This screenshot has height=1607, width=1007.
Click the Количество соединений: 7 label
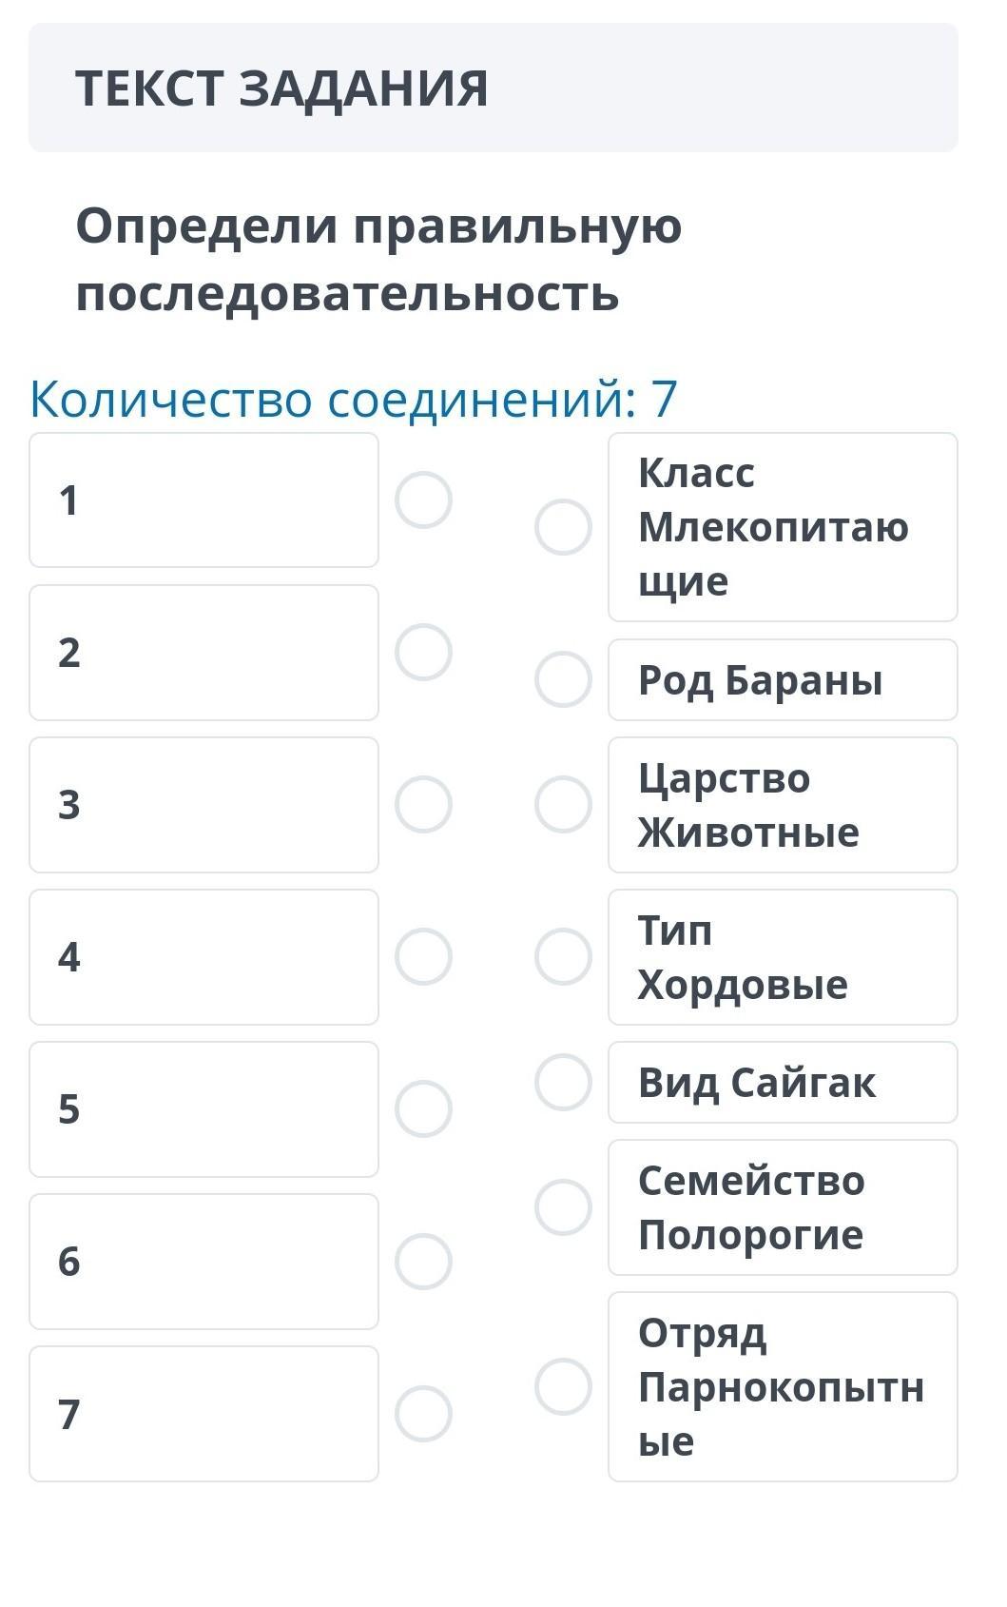click(353, 399)
